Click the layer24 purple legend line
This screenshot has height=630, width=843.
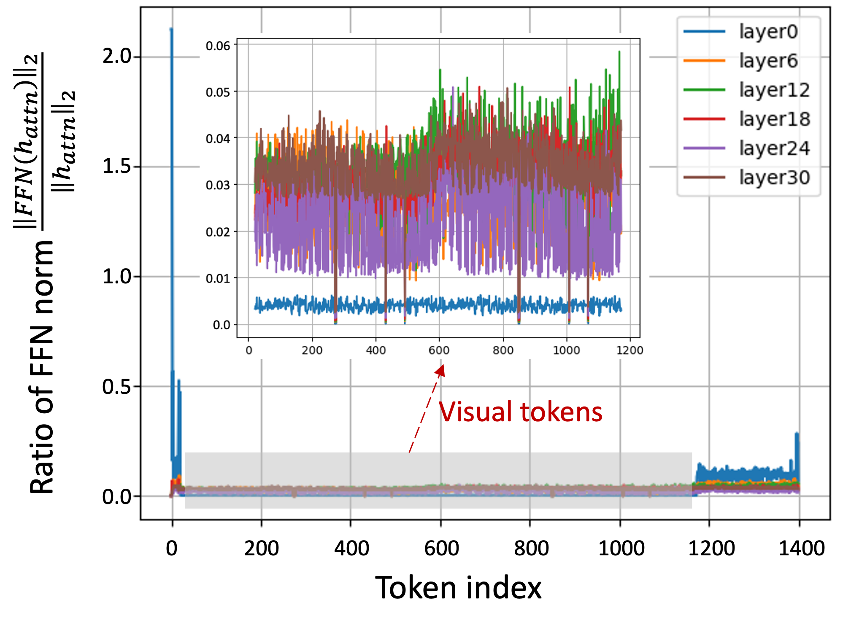704,148
